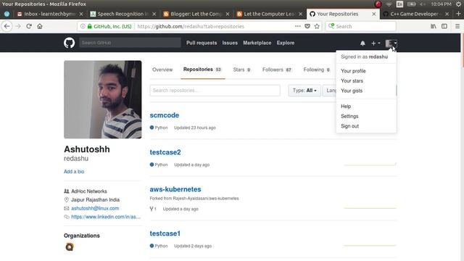
Task: Open the Followers profile tab
Action: (x=277, y=70)
